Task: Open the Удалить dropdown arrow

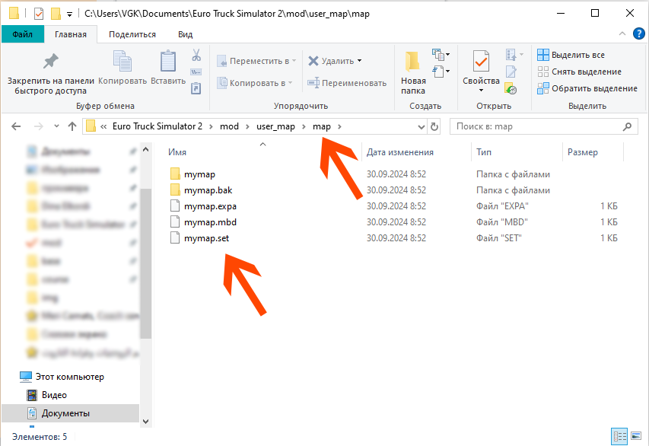Action: click(360, 61)
